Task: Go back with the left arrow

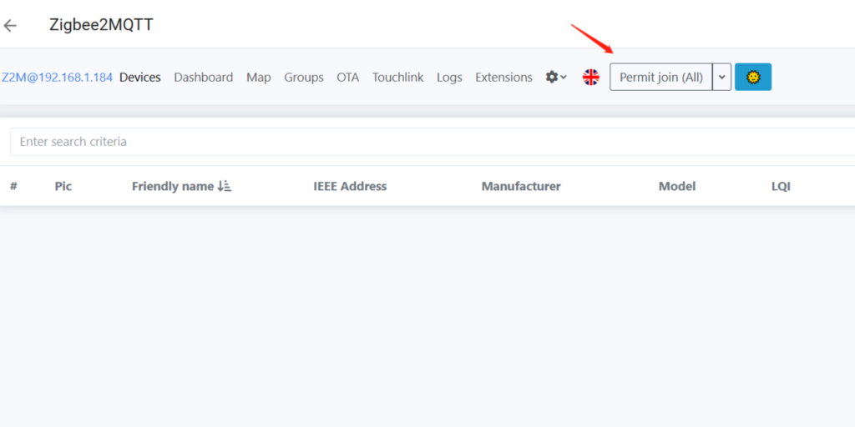Action: click(10, 25)
